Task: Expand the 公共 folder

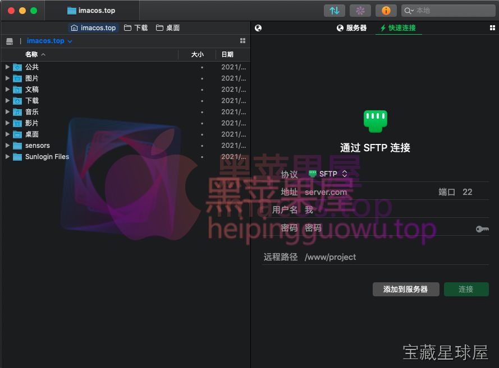Action: tap(7, 67)
